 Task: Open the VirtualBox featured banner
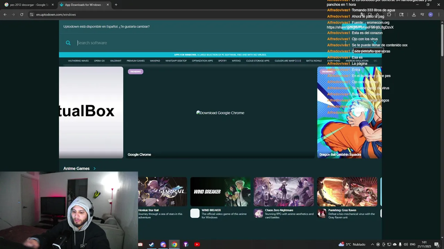tap(91, 113)
